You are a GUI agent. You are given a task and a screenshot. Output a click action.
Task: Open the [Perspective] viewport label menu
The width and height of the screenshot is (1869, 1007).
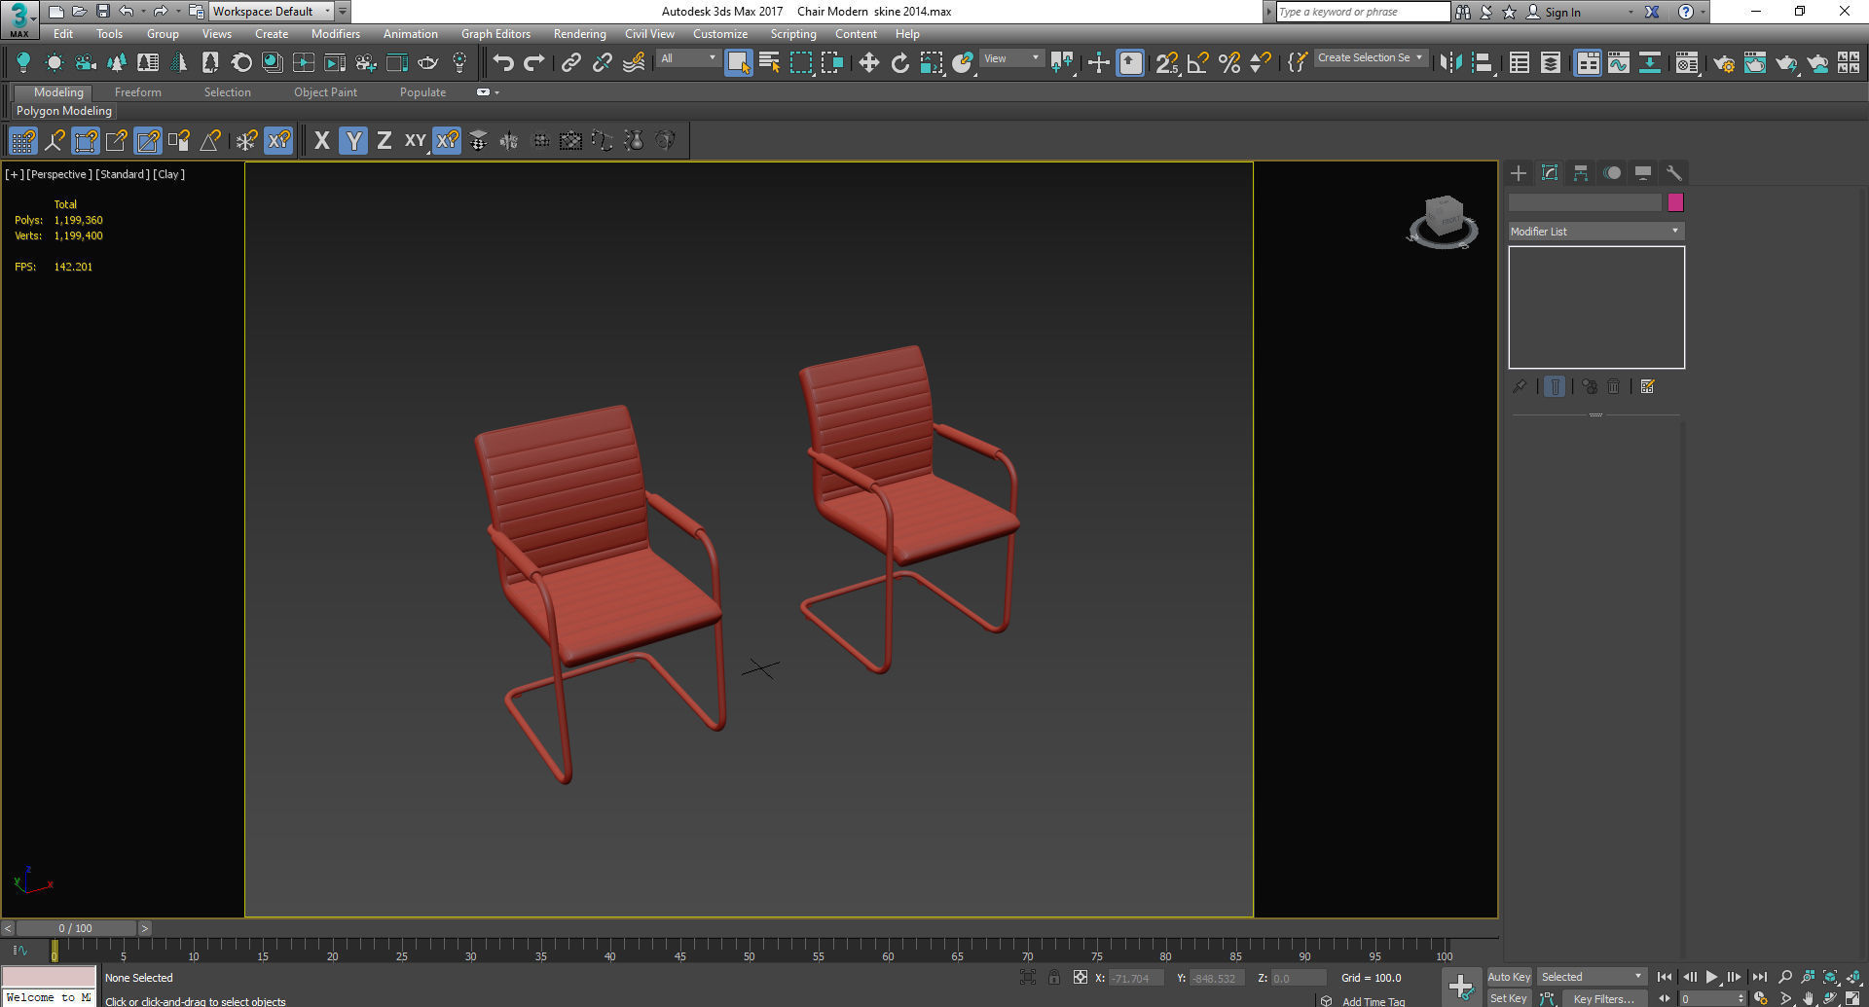59,174
